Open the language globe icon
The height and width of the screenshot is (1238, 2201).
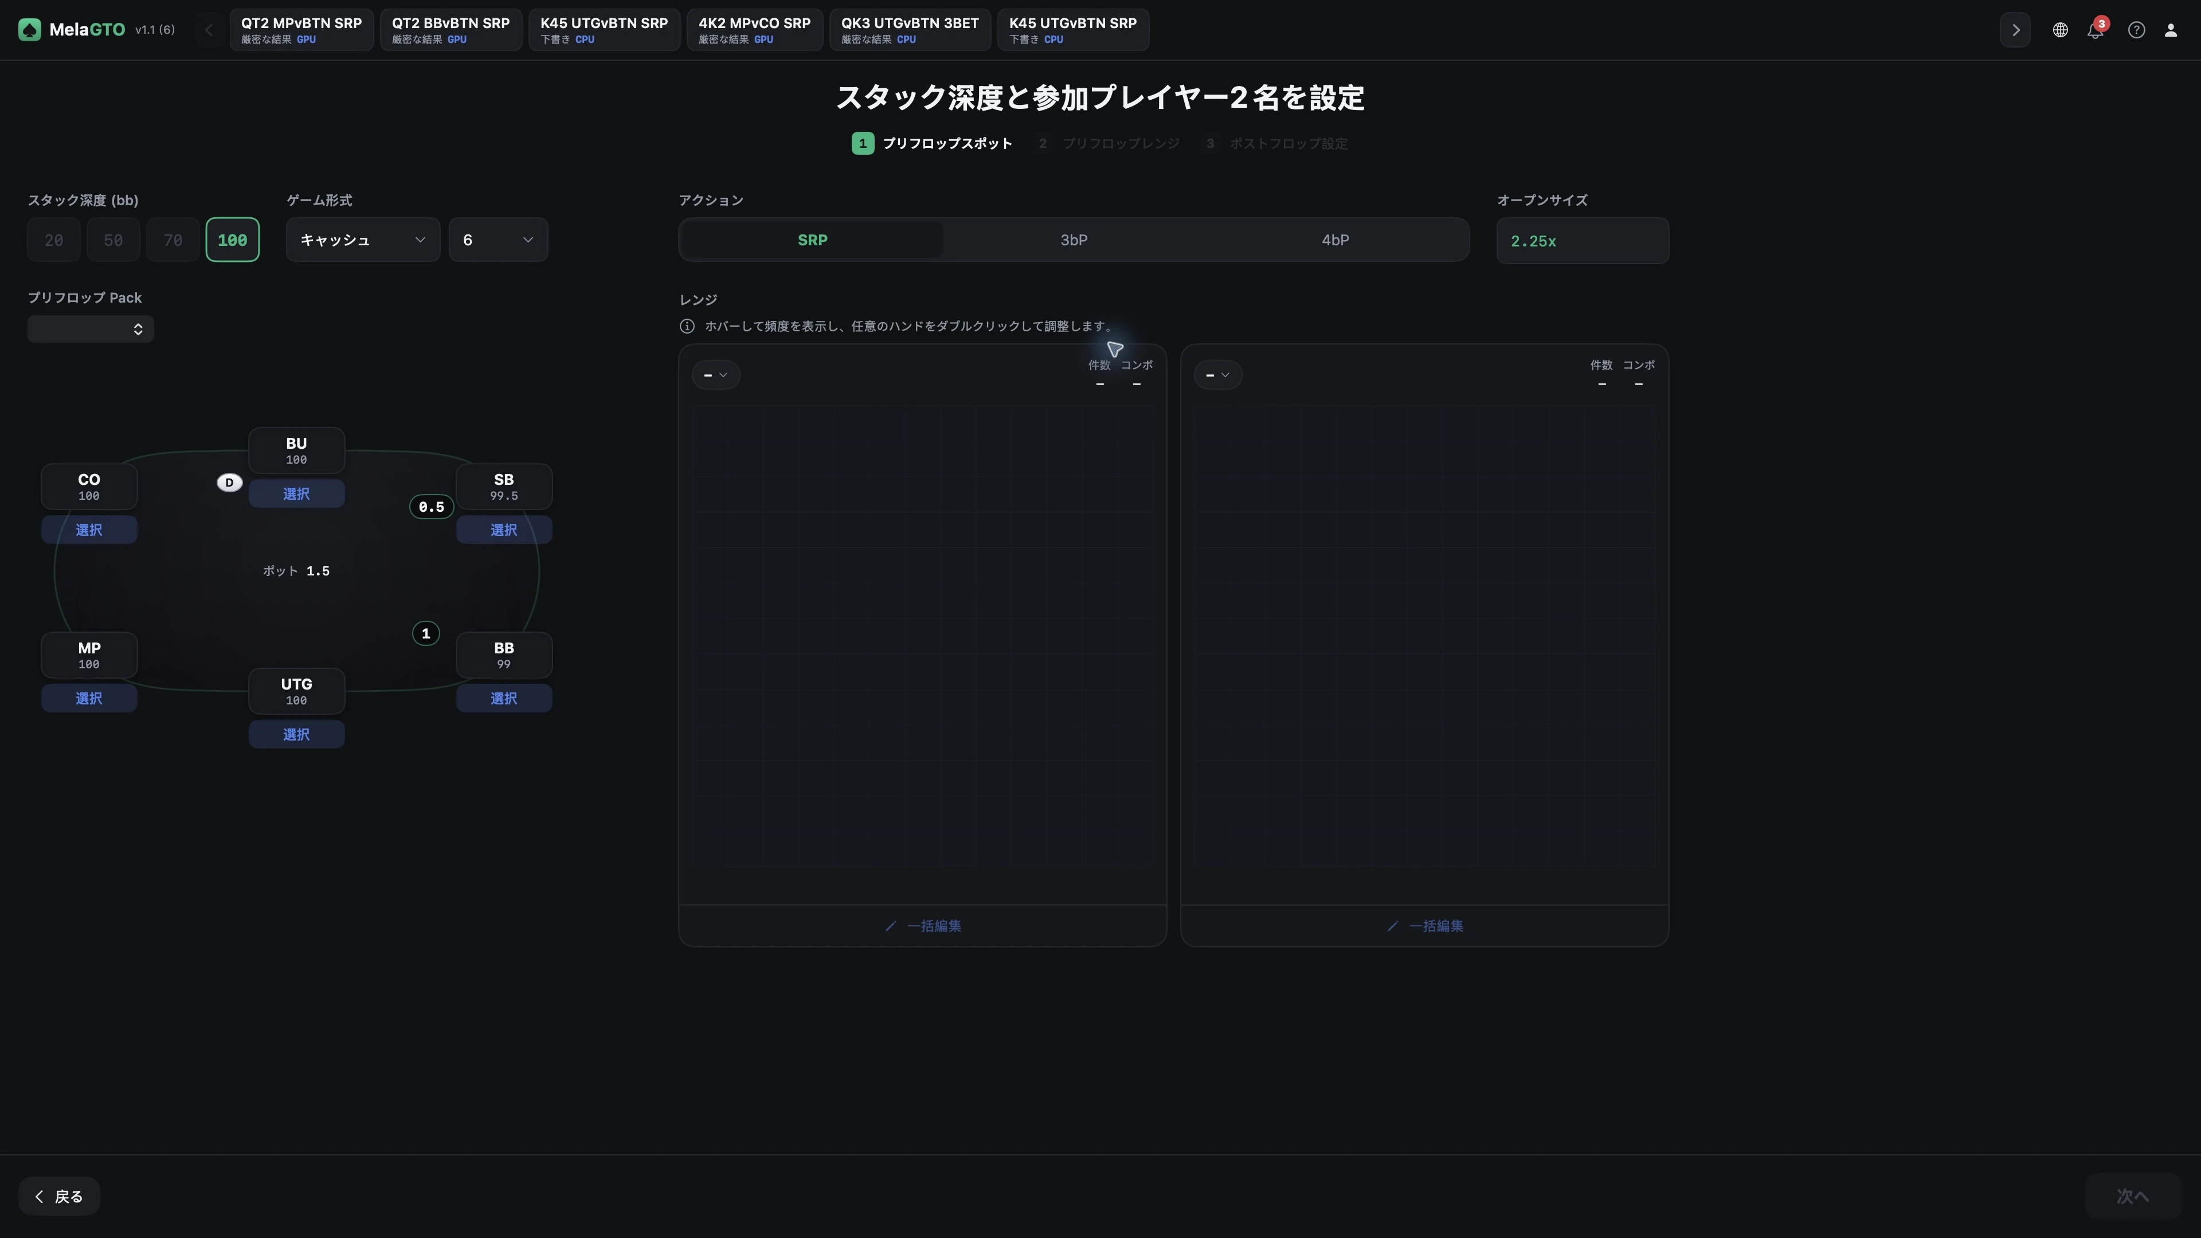pyautogui.click(x=2060, y=30)
